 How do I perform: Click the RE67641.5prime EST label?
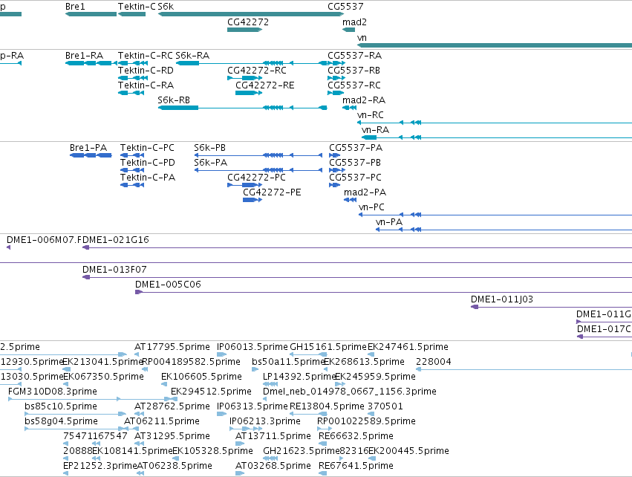(356, 466)
